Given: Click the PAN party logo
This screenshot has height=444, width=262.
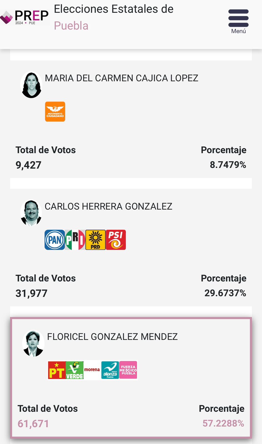Looking at the screenshot, I should pos(55,240).
